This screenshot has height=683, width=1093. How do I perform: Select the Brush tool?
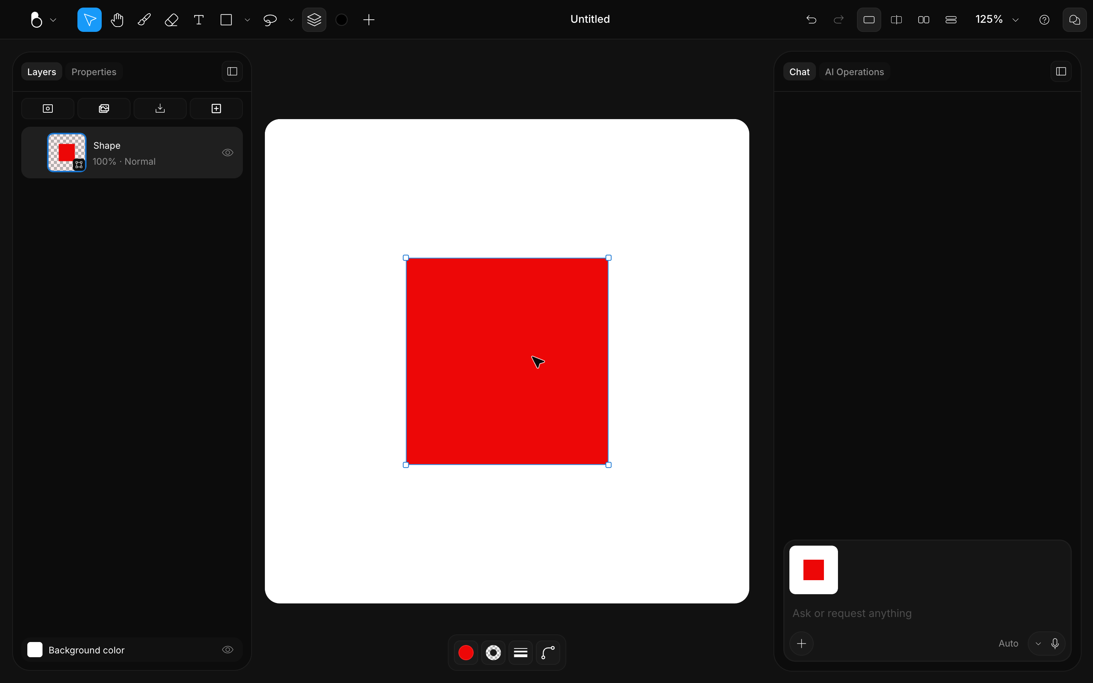(144, 20)
